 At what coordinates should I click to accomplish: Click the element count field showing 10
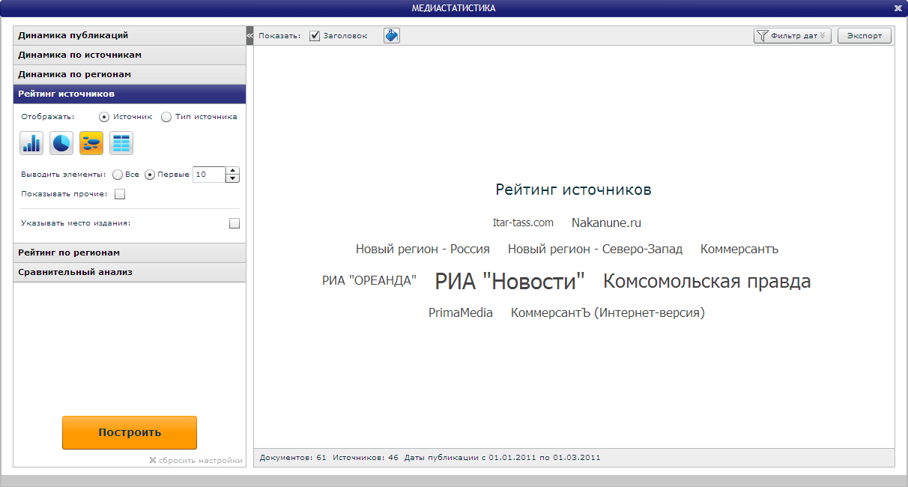click(209, 175)
